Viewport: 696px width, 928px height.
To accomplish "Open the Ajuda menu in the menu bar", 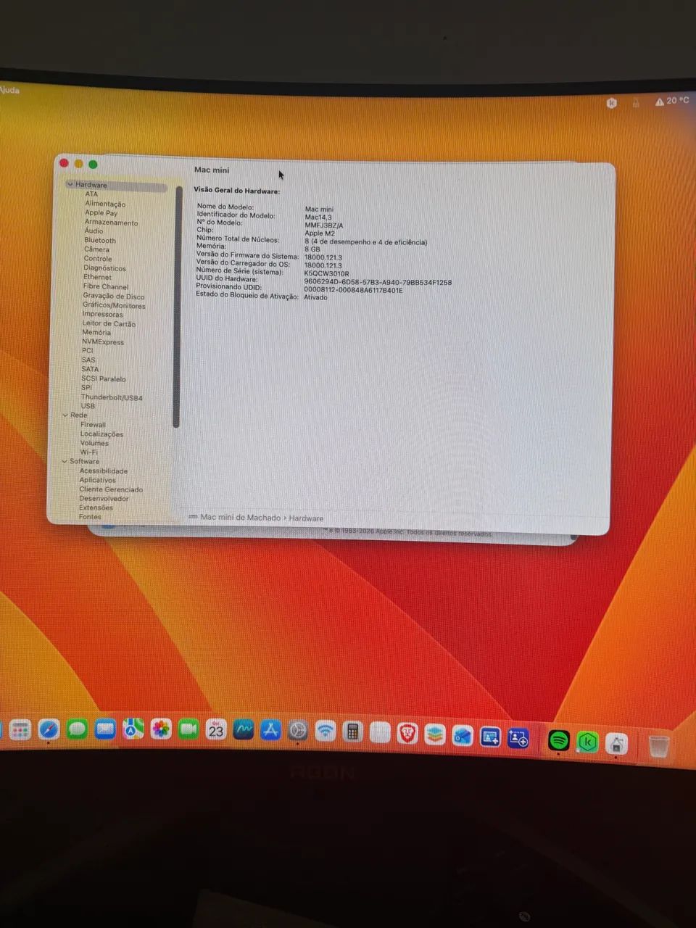I will click(9, 91).
